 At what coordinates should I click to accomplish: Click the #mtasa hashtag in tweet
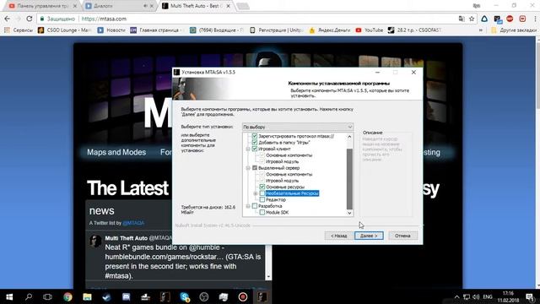pyautogui.click(x=118, y=276)
